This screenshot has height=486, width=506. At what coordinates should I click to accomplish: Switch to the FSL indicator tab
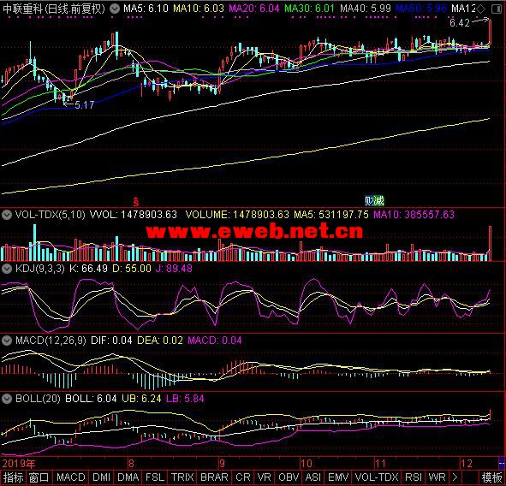(x=155, y=477)
